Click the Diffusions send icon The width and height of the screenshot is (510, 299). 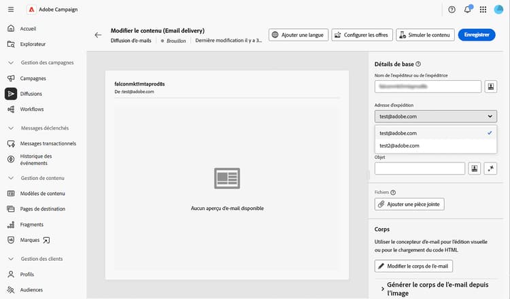pyautogui.click(x=11, y=94)
